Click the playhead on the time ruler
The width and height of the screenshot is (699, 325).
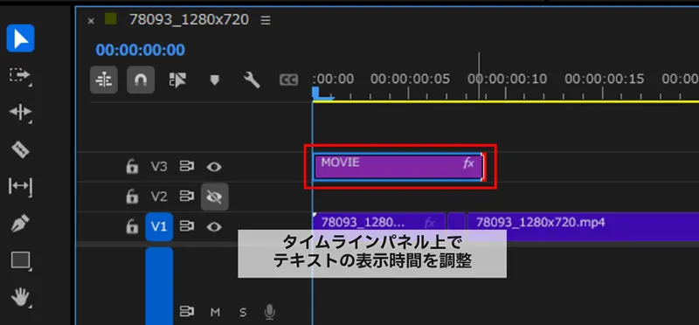tap(316, 93)
